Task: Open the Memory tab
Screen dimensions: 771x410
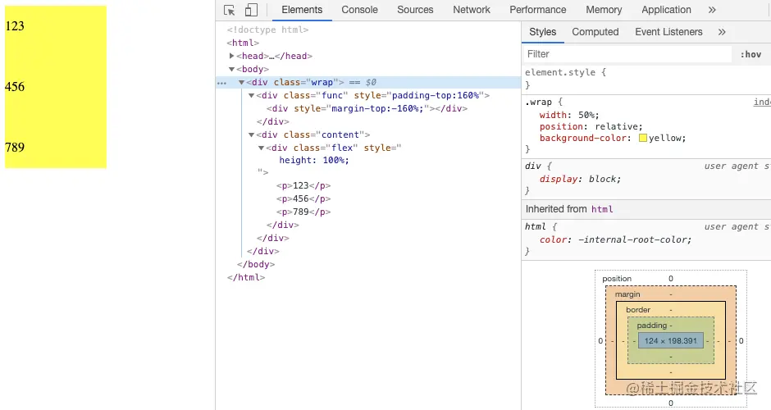Action: 604,10
